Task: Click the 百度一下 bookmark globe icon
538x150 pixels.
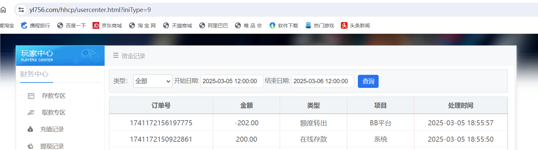Action: (60, 25)
